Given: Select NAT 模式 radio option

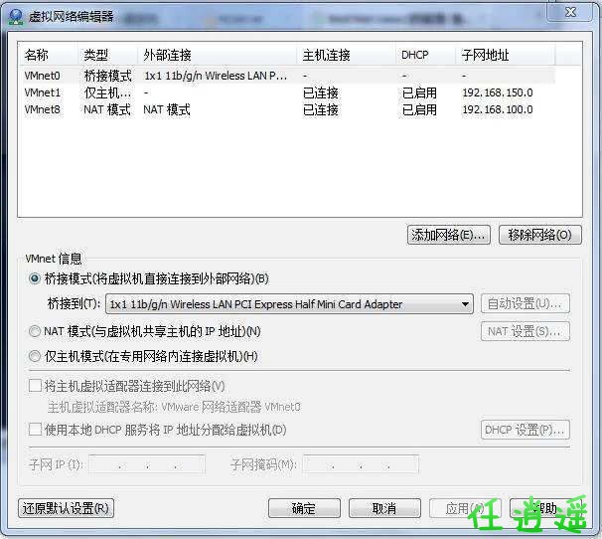Looking at the screenshot, I should click(35, 331).
